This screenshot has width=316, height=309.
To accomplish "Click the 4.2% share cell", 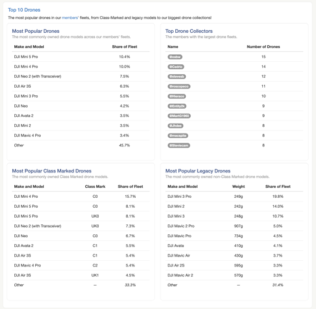I will click(x=125, y=106).
